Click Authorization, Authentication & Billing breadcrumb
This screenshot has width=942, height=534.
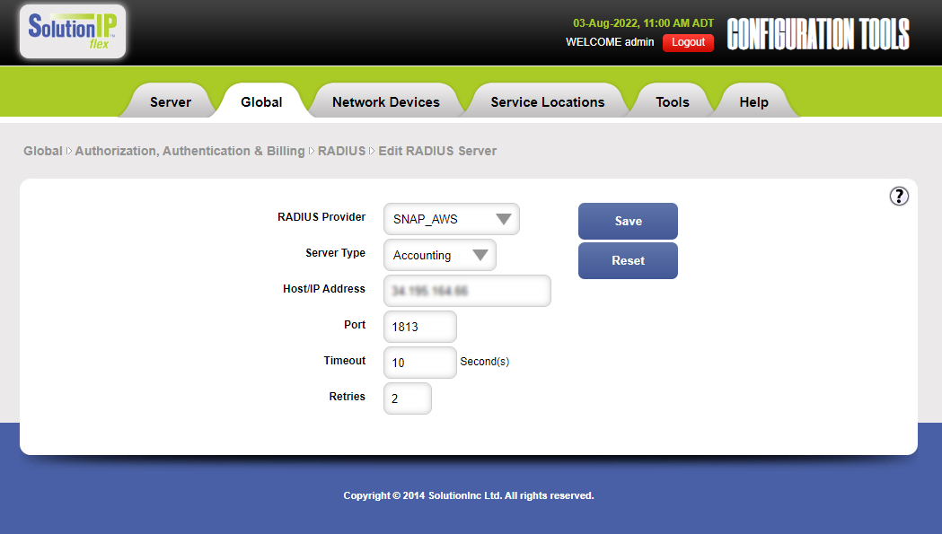click(x=189, y=151)
